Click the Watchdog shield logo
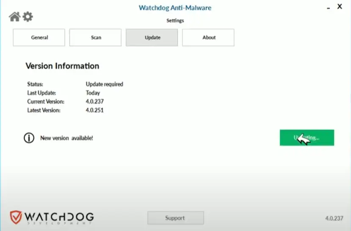 click(x=16, y=217)
